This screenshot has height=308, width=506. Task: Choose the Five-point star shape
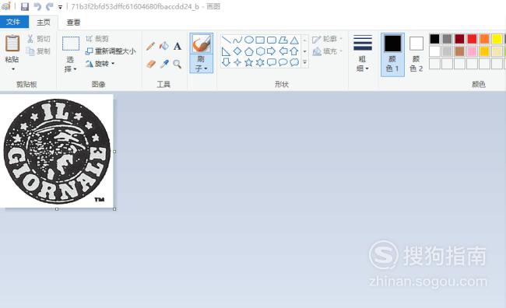coord(249,62)
